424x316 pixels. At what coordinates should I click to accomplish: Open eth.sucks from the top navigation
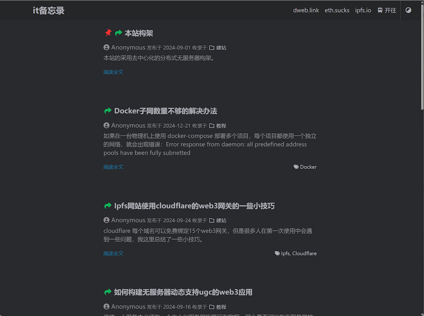337,10
